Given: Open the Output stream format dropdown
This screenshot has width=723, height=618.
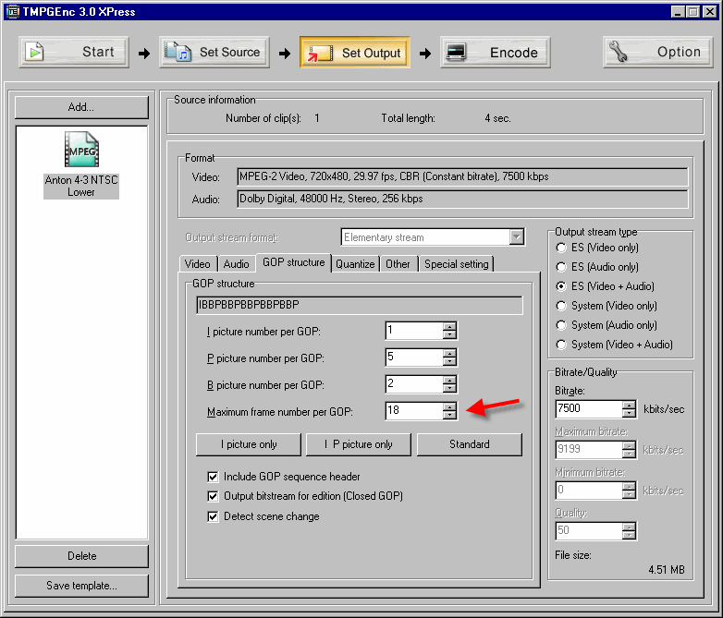Looking at the screenshot, I should point(517,237).
